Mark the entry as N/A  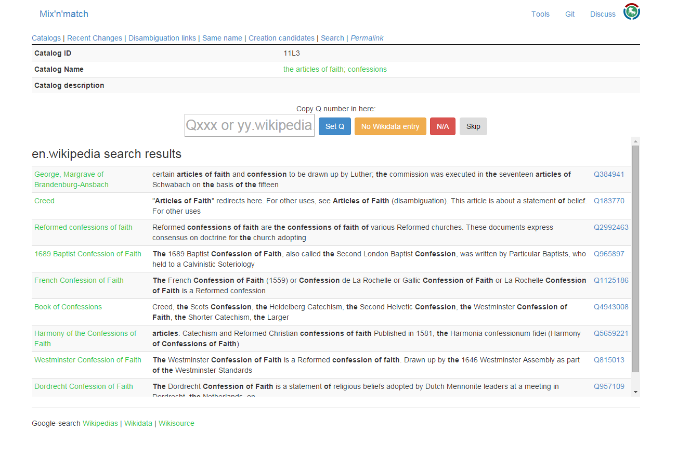442,126
